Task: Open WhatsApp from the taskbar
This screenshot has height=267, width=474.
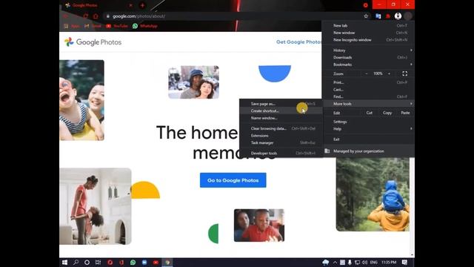Action: (133, 263)
